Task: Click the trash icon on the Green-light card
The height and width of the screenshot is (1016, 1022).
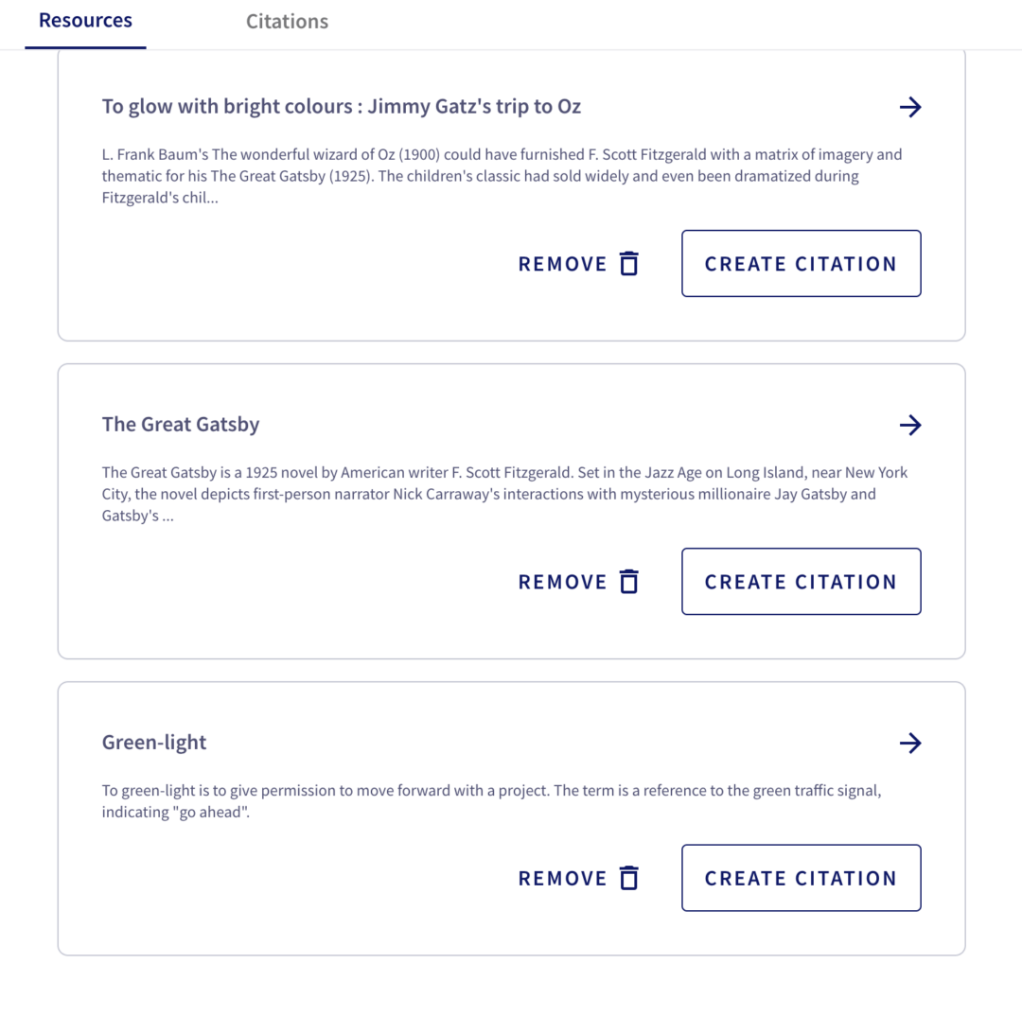Action: pyautogui.click(x=628, y=878)
